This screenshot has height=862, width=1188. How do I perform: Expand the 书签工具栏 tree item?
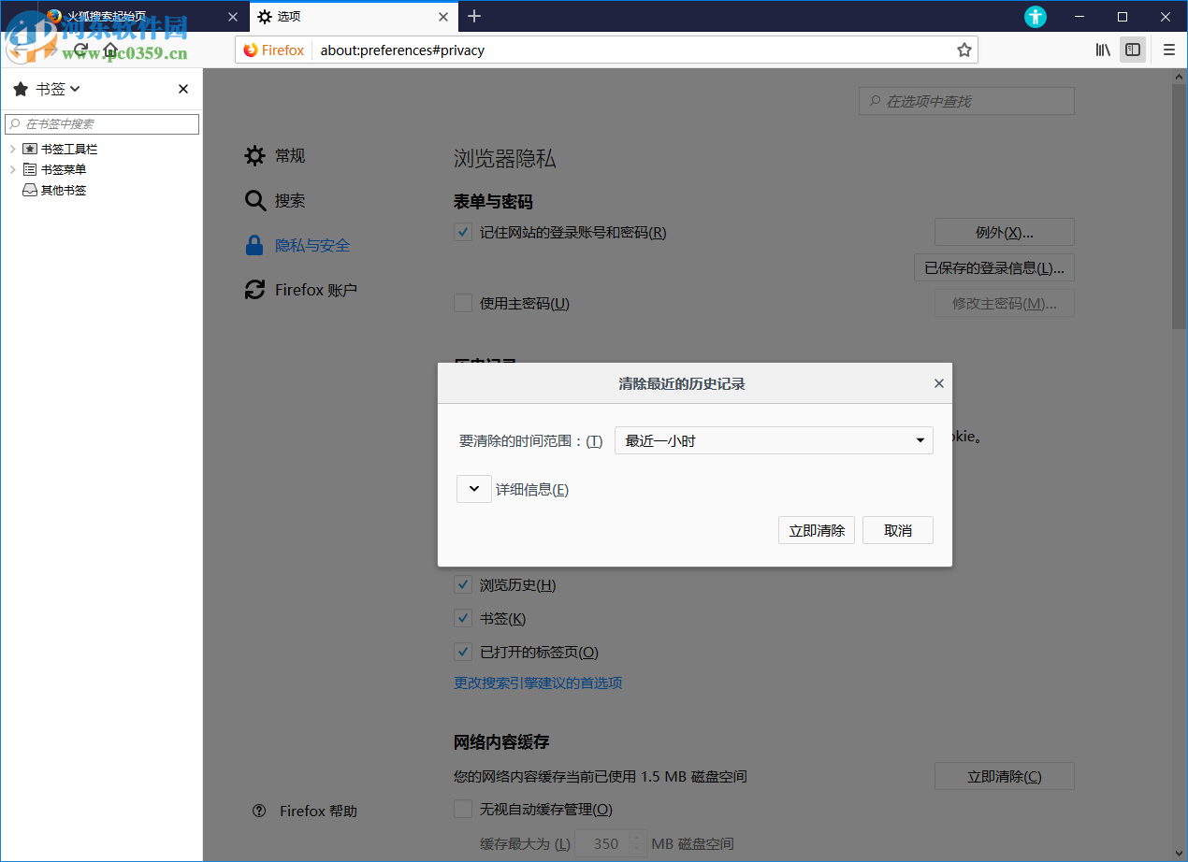pos(13,148)
